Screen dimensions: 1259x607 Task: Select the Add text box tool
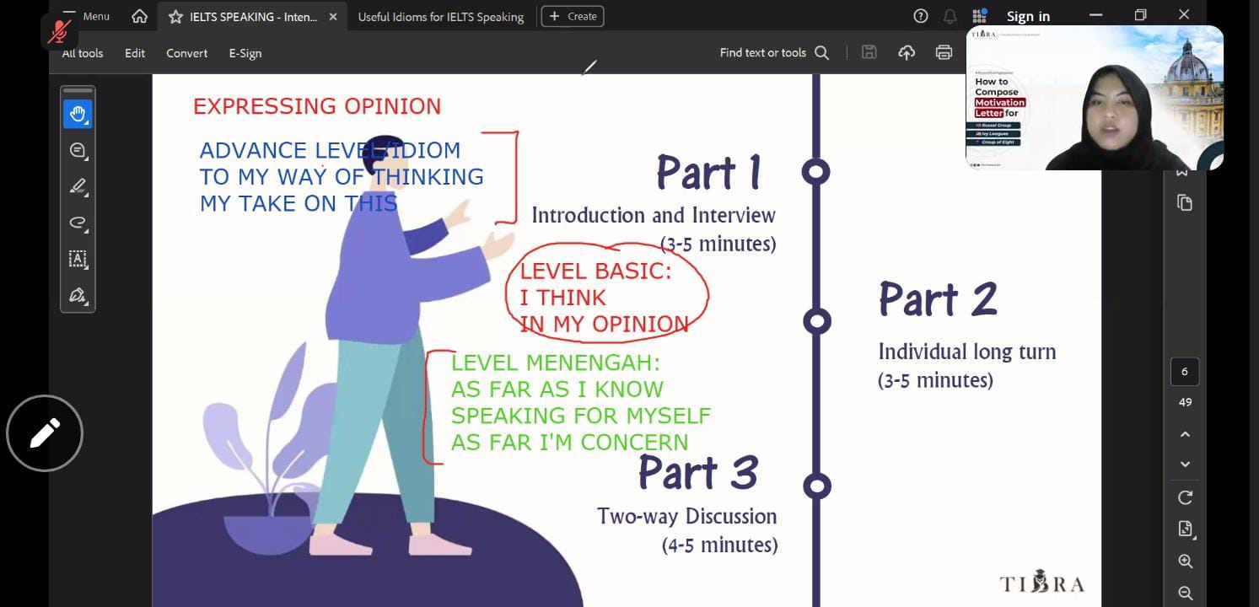pos(78,259)
